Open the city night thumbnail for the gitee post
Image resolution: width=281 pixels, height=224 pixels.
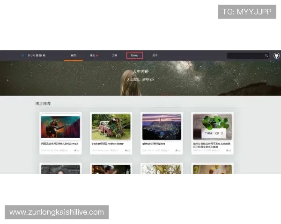162,126
